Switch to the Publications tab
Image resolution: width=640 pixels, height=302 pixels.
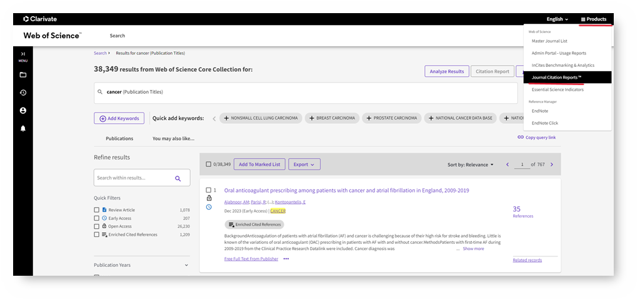119,138
